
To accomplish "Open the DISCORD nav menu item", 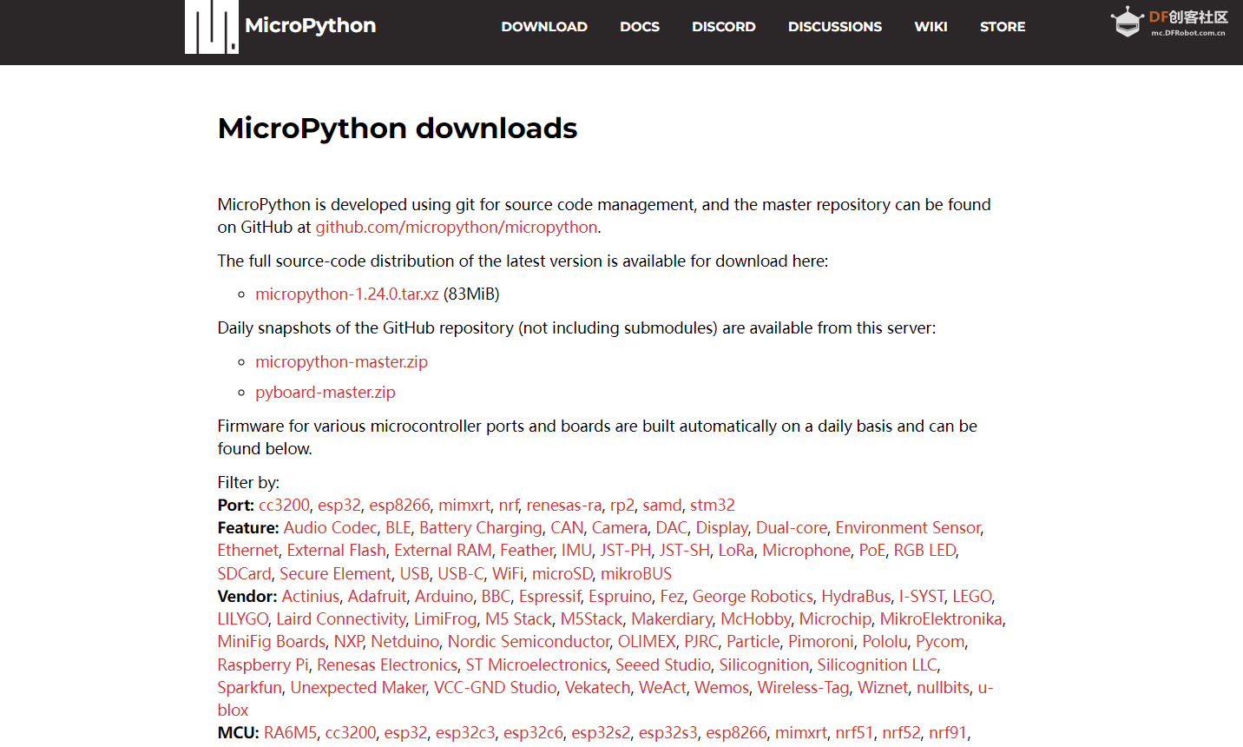I will coord(724,27).
